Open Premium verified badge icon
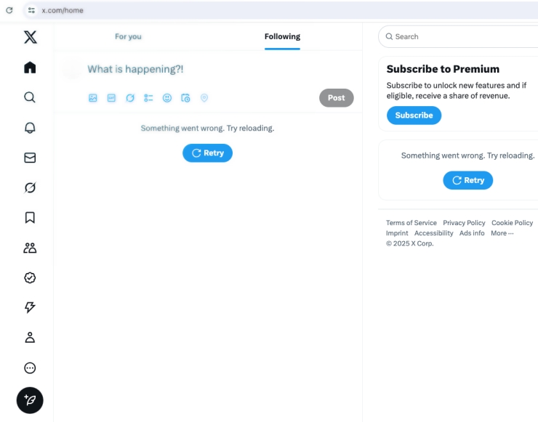This screenshot has width=538, height=422. tap(30, 277)
